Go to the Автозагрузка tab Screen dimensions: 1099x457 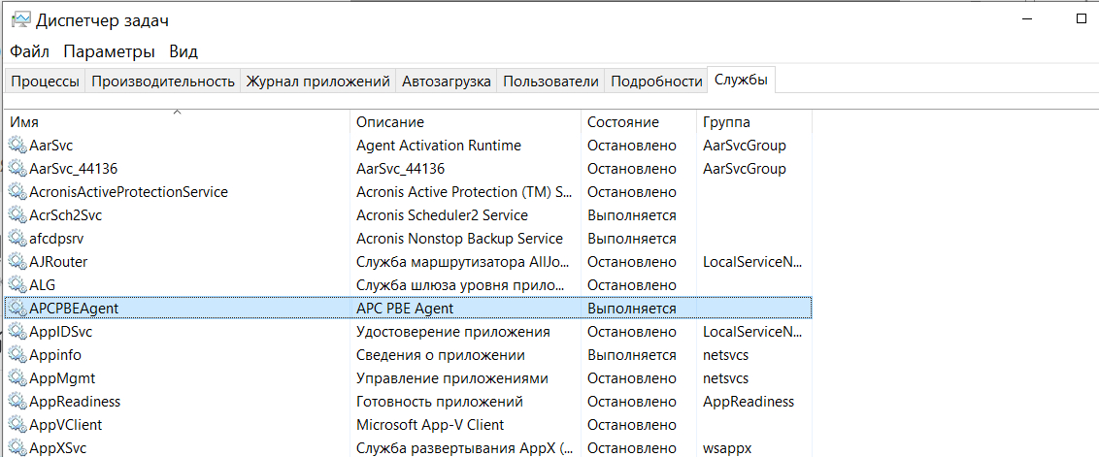click(446, 82)
